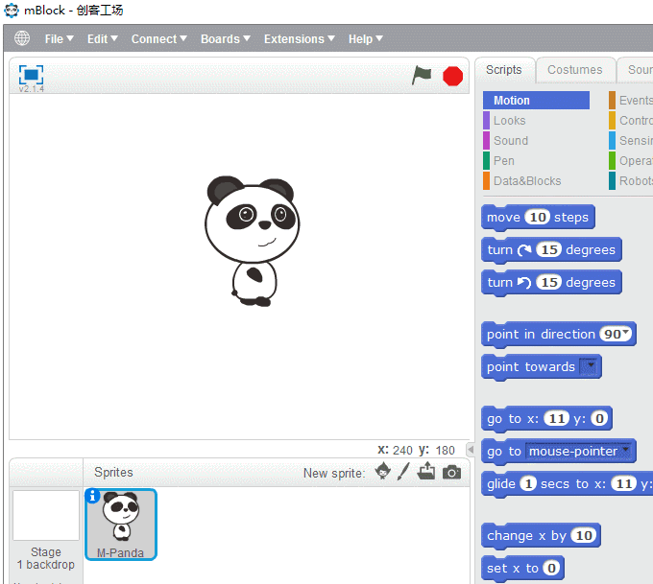Click the steps value in move block
Screen dimensions: 653x584
[538, 218]
